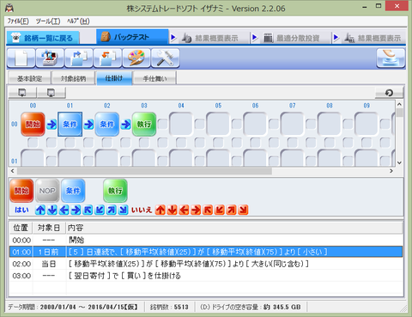The image size is (412, 317).
Task: Click the red right arrow for いいえ
Action: pyautogui.click(x=196, y=210)
